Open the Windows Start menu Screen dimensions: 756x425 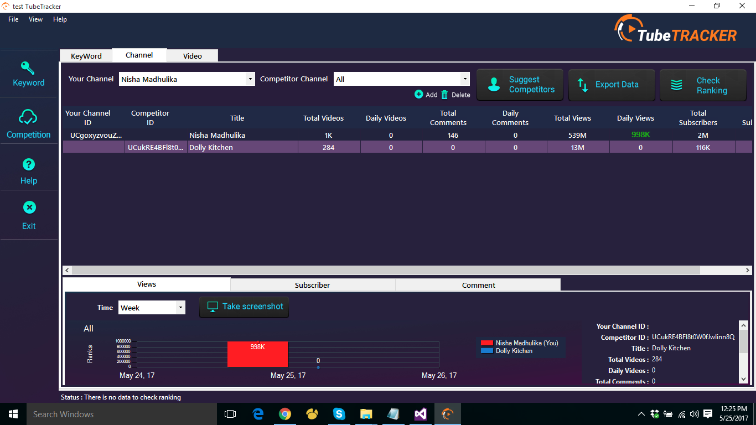point(13,414)
